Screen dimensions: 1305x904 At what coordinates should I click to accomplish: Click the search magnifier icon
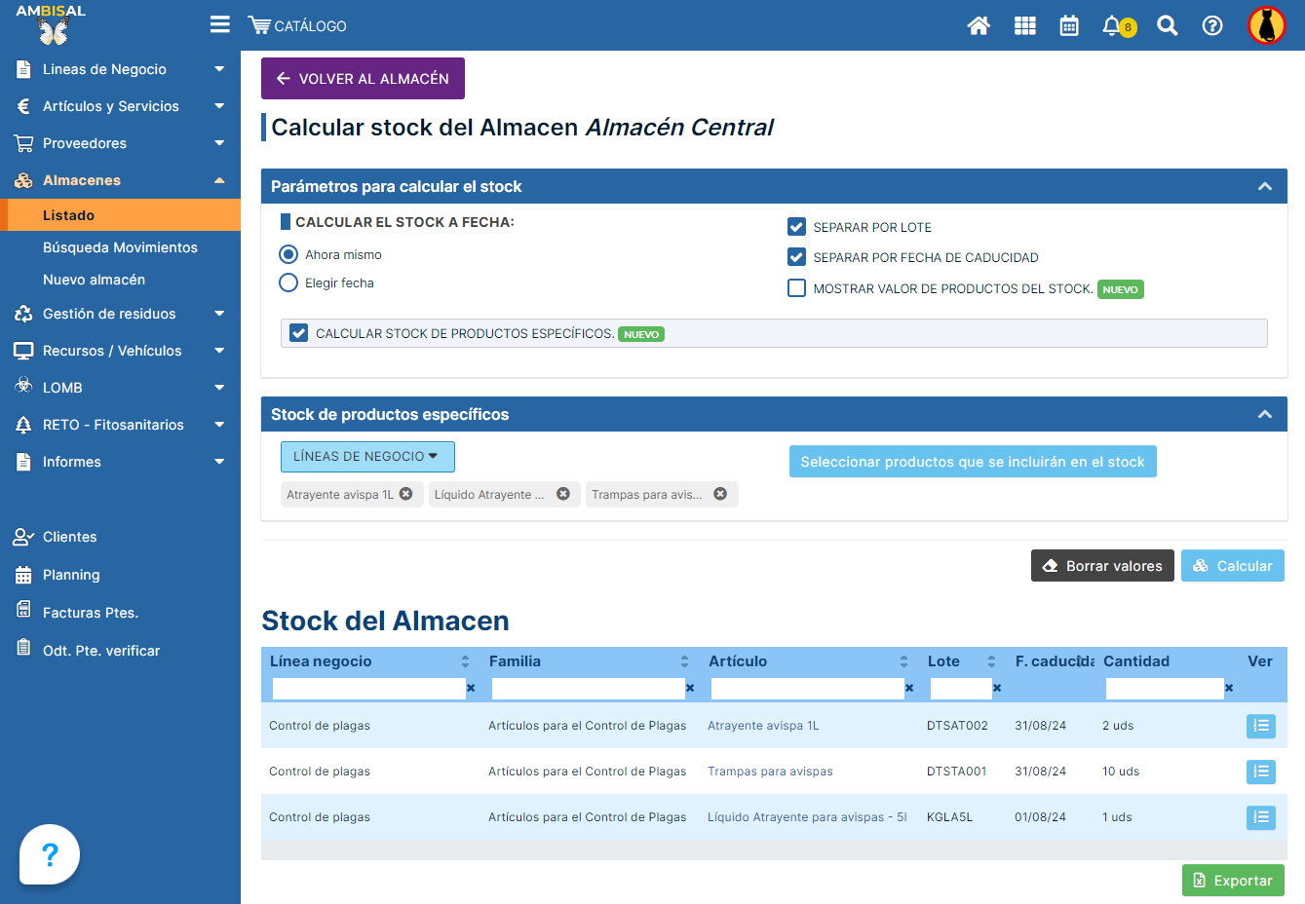click(1167, 26)
